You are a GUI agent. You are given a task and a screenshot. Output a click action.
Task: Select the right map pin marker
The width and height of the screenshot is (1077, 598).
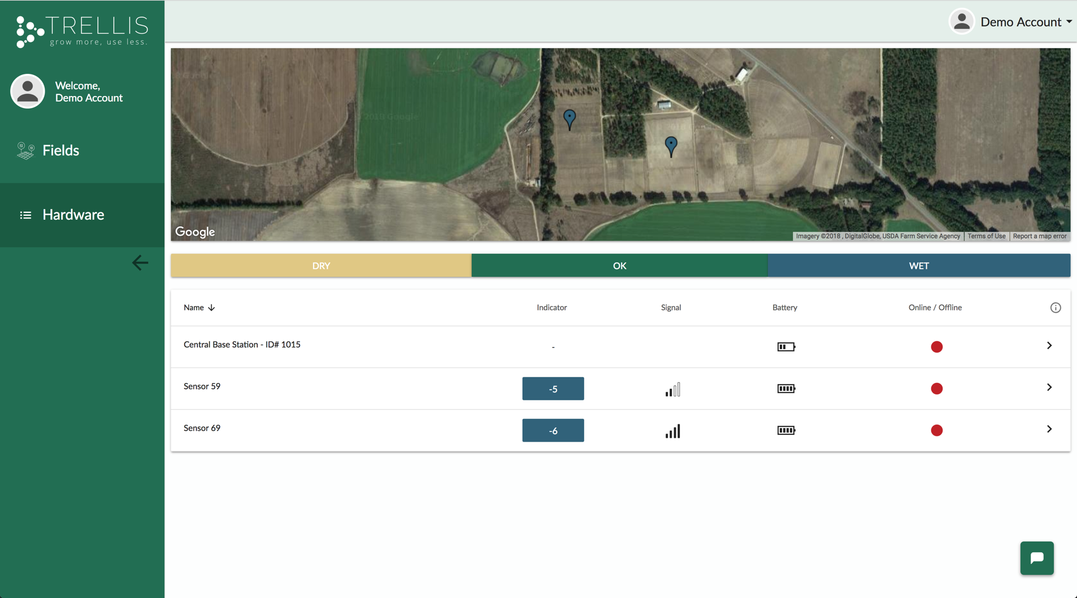point(671,147)
